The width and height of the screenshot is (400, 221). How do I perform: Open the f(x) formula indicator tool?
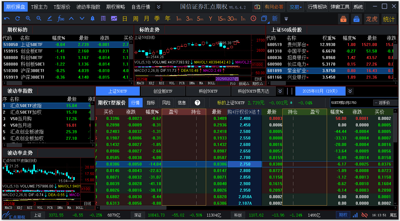pyautogui.click(x=60, y=19)
